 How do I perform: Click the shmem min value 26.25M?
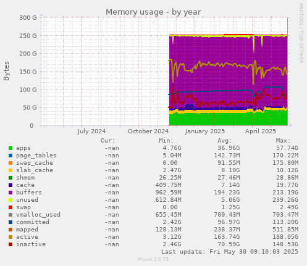pyautogui.click(x=170, y=178)
